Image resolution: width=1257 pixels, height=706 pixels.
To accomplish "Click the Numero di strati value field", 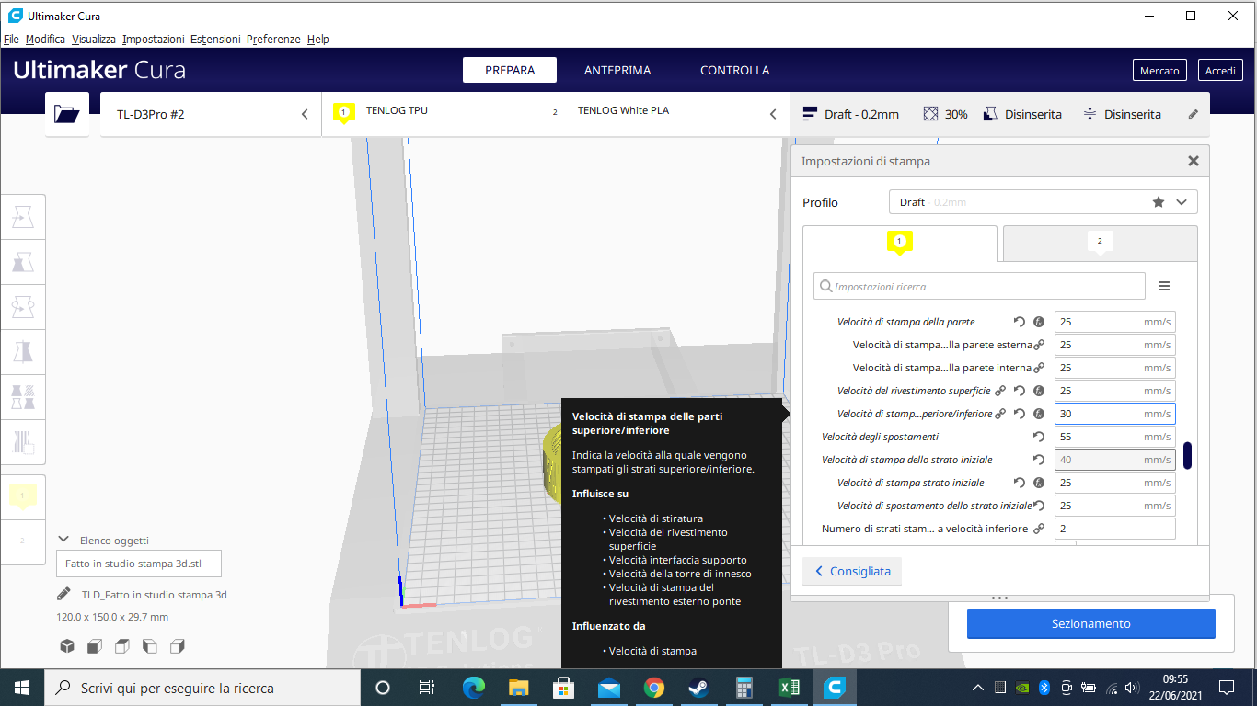I will coord(1114,529).
